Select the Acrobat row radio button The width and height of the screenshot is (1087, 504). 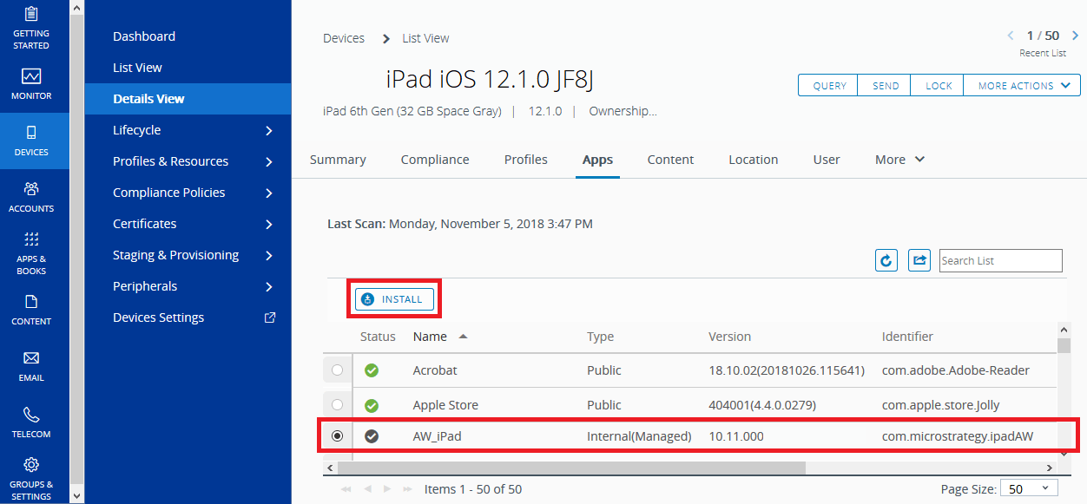(337, 370)
